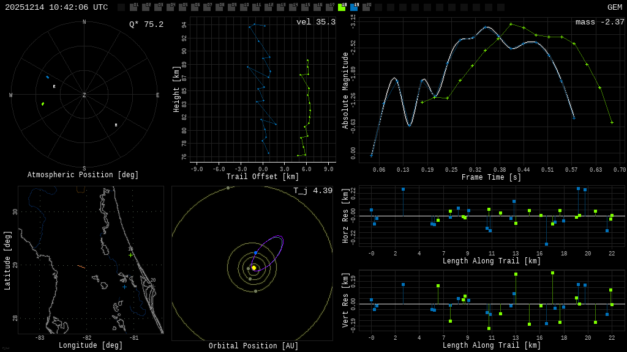Click station indicator box 01
This screenshot has width=627, height=352.
click(133, 7)
